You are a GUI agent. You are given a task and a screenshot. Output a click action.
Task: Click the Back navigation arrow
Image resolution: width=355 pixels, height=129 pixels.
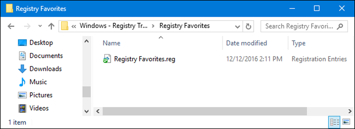tap(11, 26)
